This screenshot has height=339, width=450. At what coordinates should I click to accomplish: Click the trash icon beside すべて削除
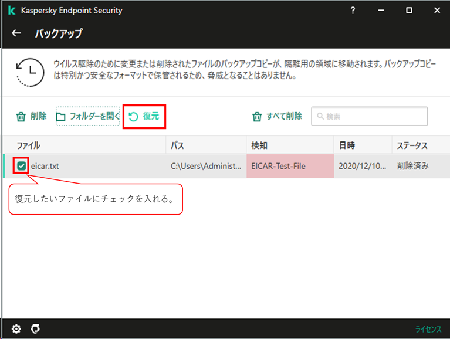click(257, 117)
